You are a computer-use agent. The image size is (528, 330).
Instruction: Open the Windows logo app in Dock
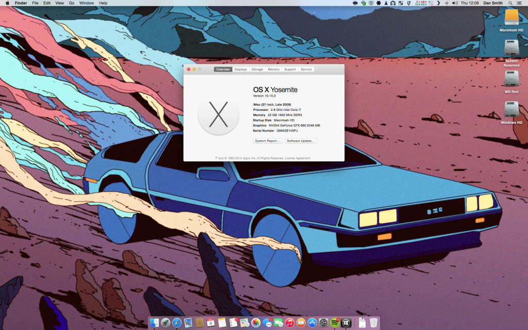346,323
